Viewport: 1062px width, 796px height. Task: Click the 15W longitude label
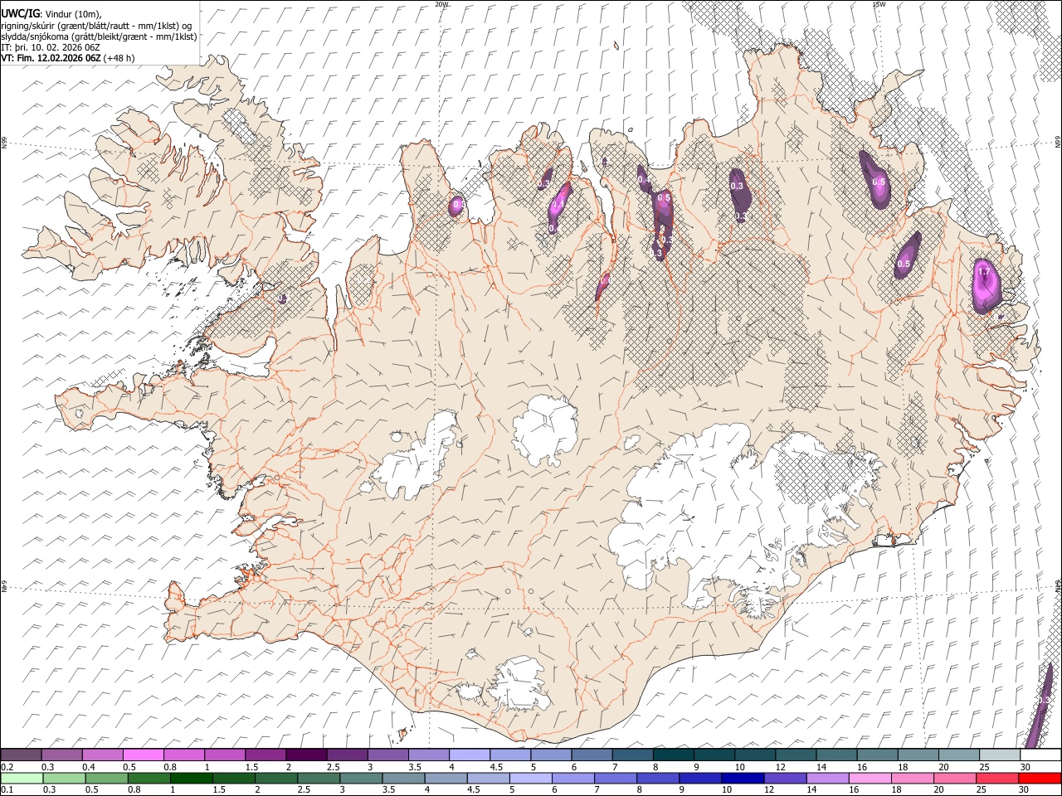(879, 4)
